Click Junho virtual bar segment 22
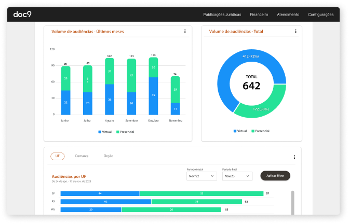The width and height of the screenshot is (349, 224). coord(65,103)
